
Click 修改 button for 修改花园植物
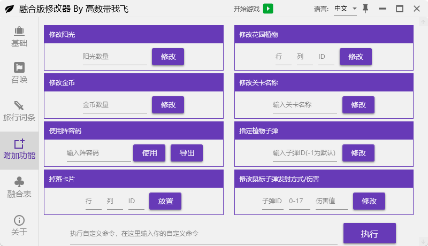click(355, 57)
